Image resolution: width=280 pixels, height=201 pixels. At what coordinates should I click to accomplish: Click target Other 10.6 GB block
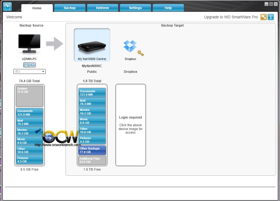92,130
